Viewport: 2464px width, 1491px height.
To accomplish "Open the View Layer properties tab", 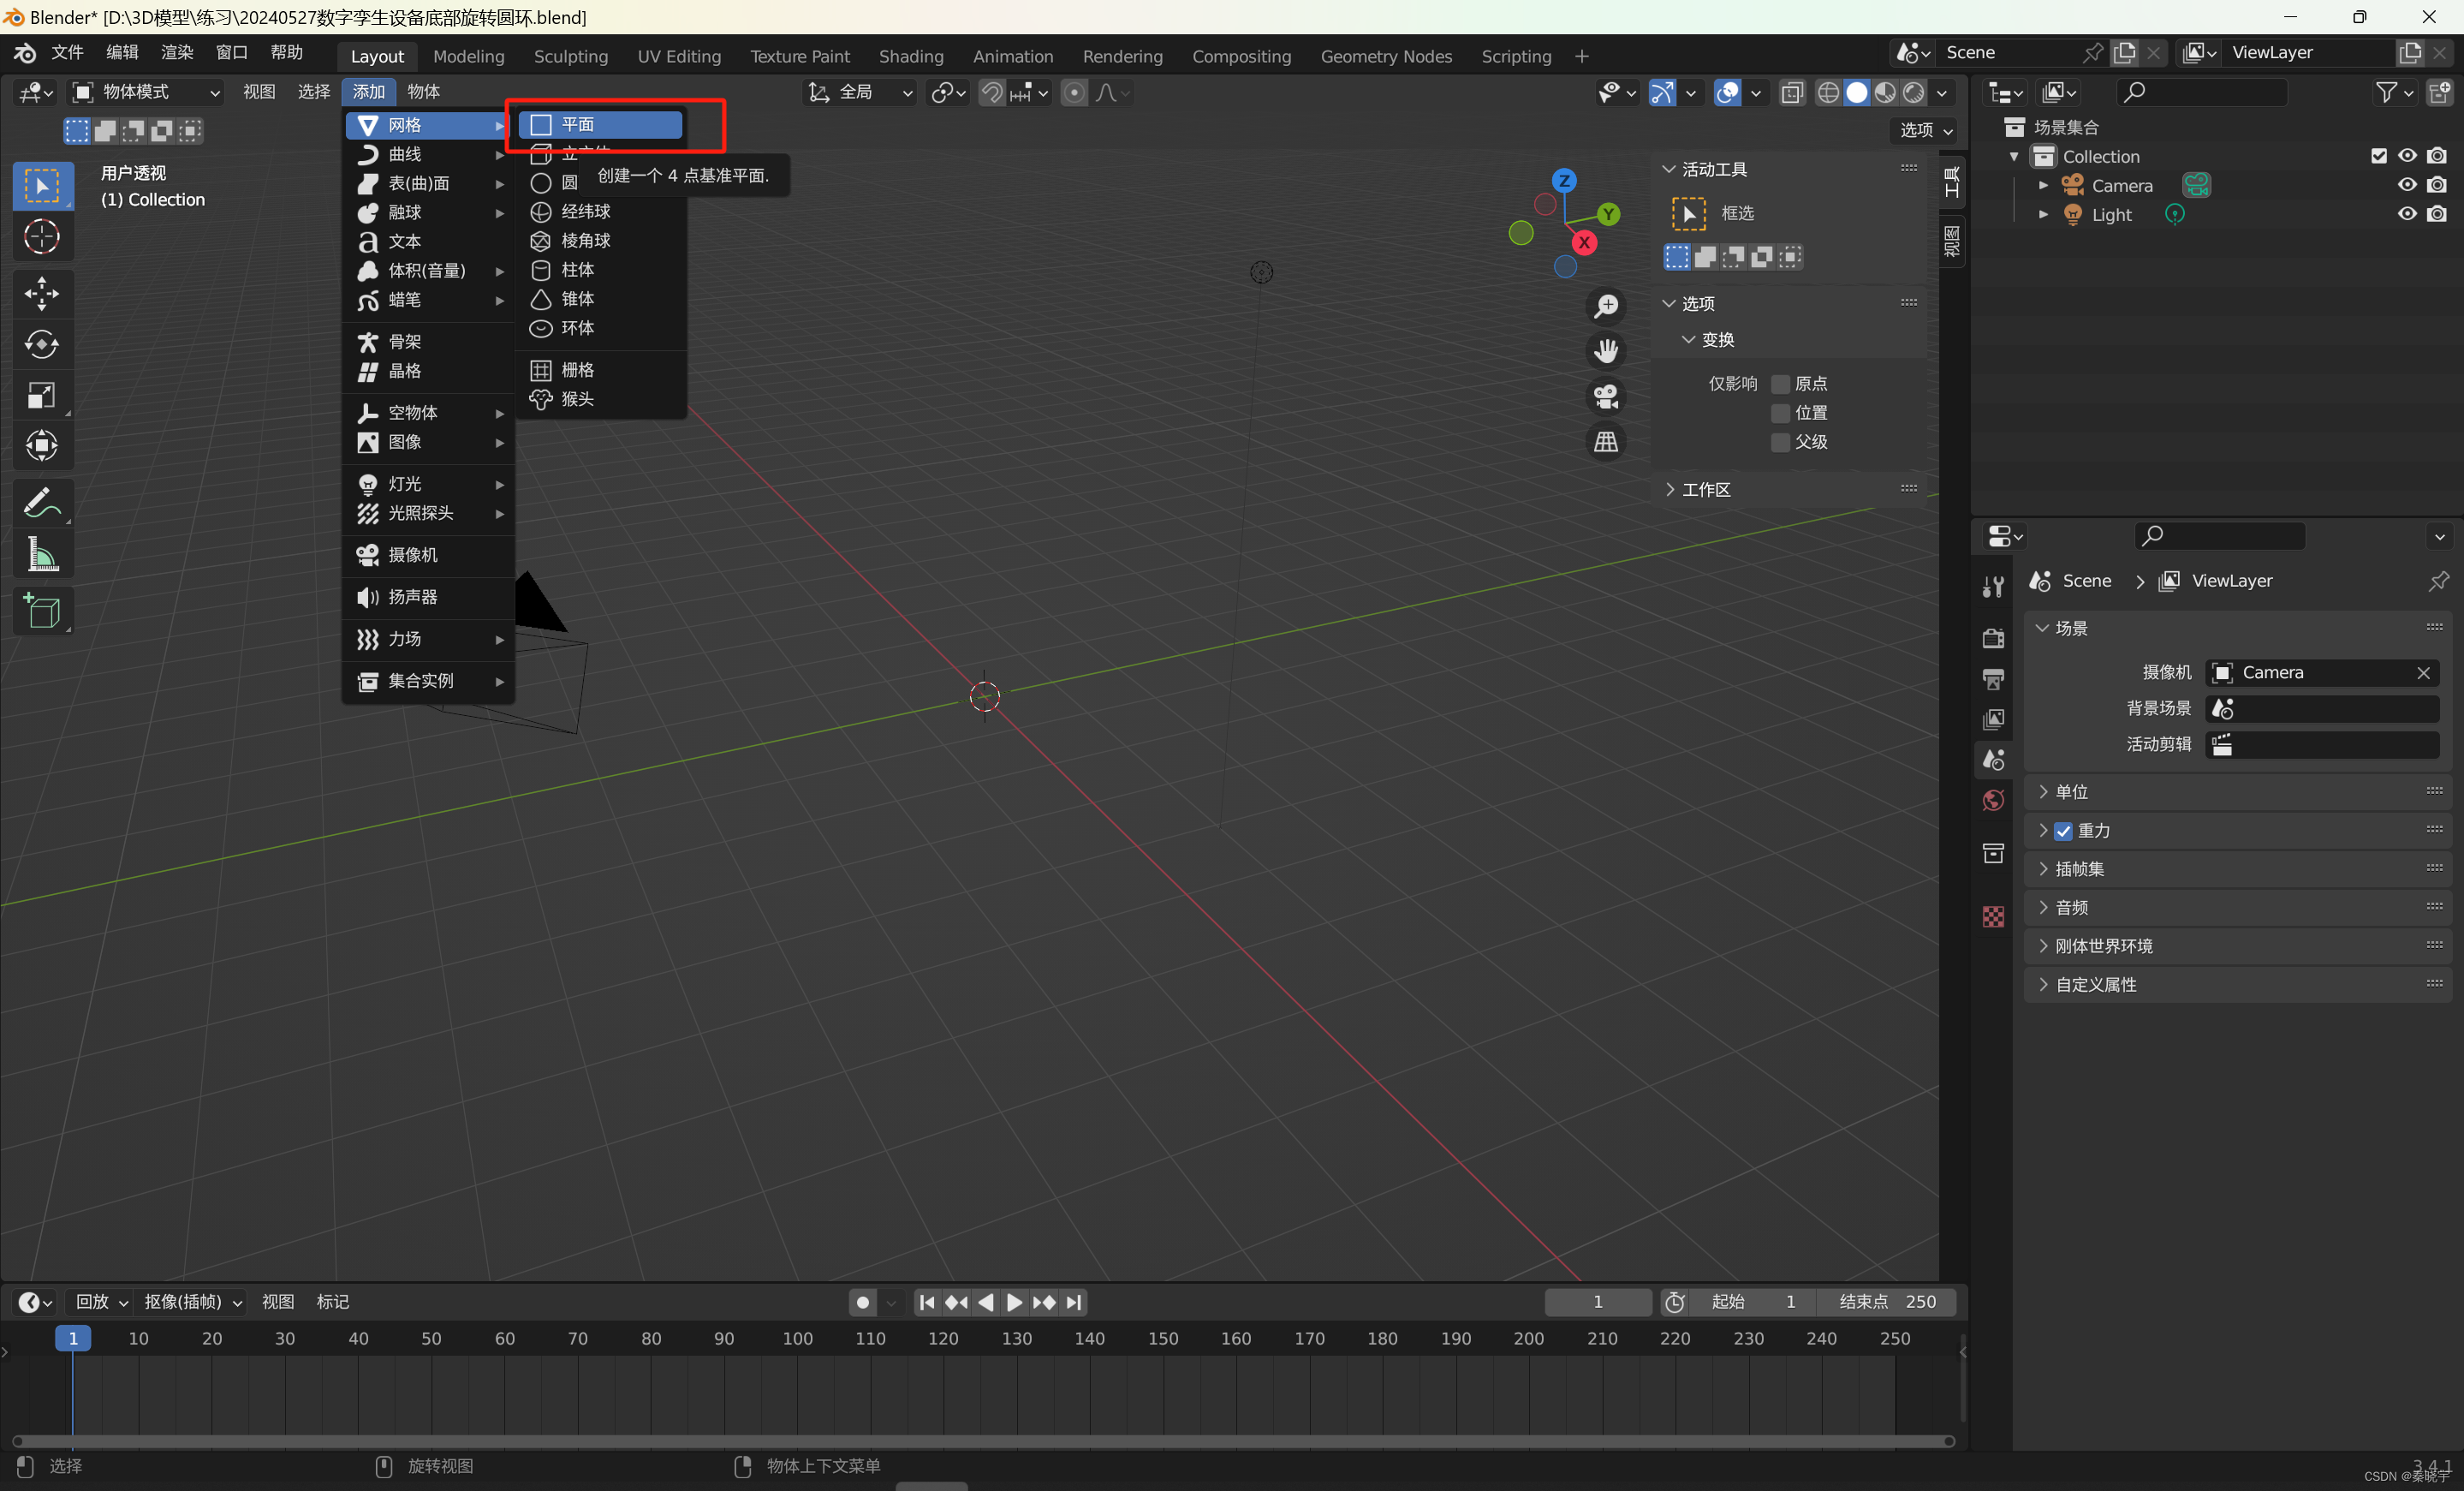I will [1993, 719].
